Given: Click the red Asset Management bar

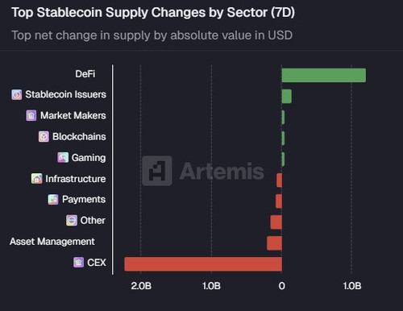Looking at the screenshot, I should point(274,243).
